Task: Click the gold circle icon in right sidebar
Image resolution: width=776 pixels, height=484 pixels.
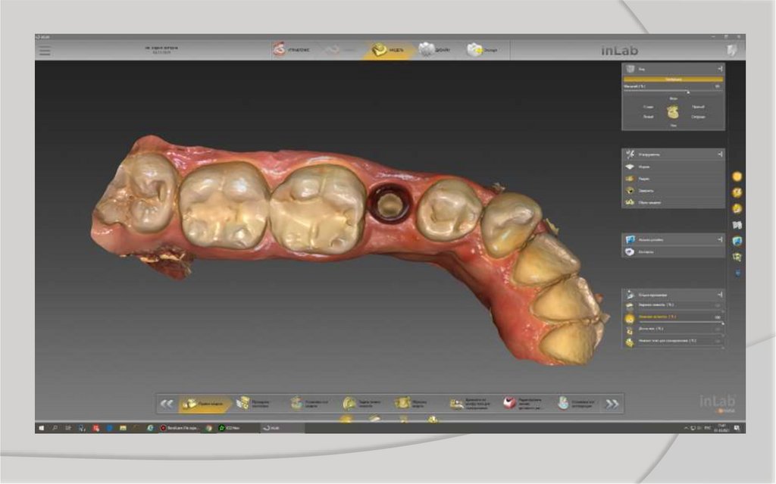Action: point(737,176)
